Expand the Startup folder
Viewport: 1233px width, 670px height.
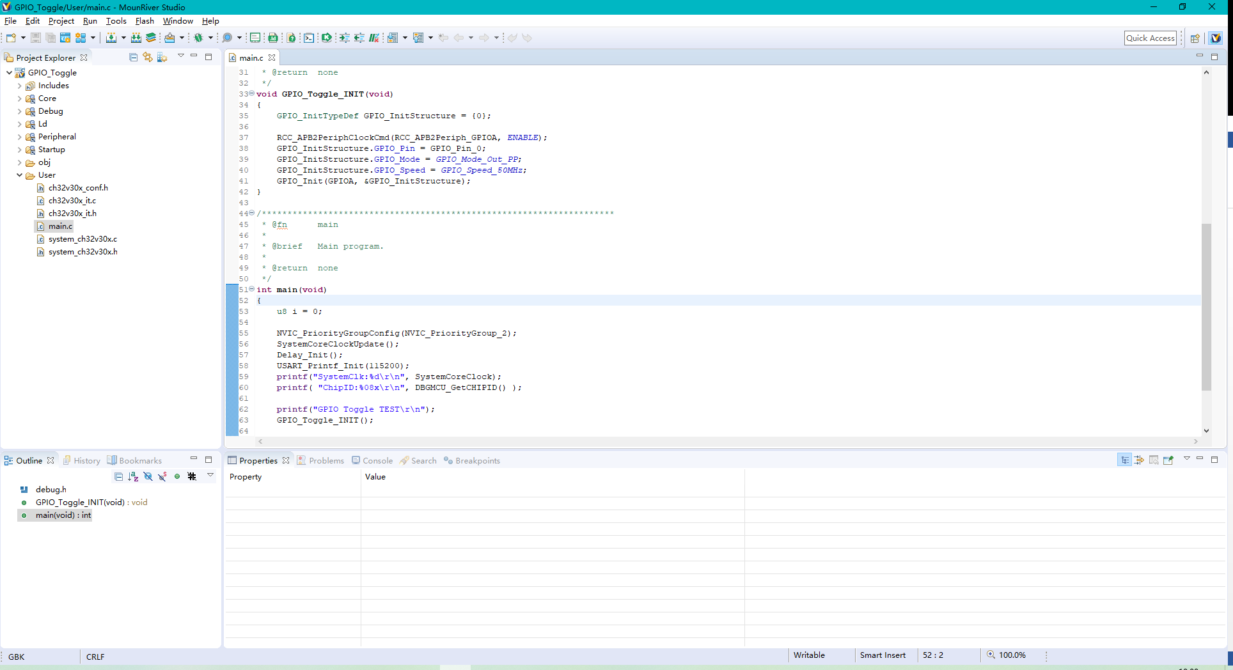pyautogui.click(x=20, y=150)
